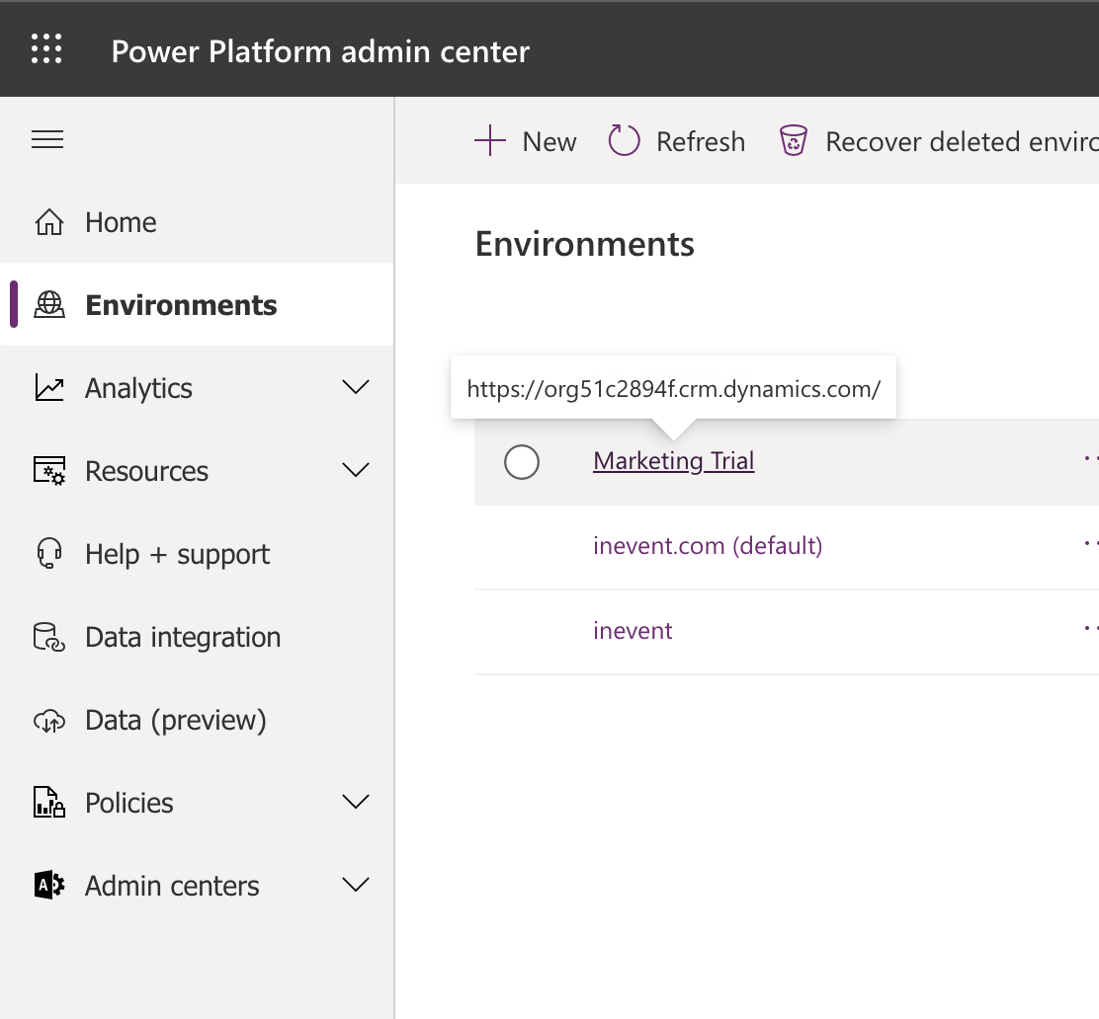Open Data (preview) page

[x=197, y=720]
